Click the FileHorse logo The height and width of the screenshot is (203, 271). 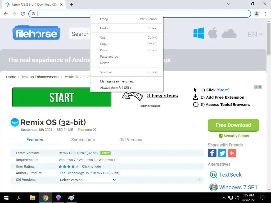click(36, 33)
